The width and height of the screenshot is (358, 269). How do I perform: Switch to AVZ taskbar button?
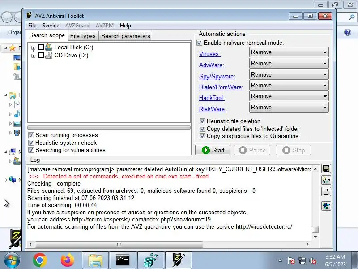coord(179,260)
